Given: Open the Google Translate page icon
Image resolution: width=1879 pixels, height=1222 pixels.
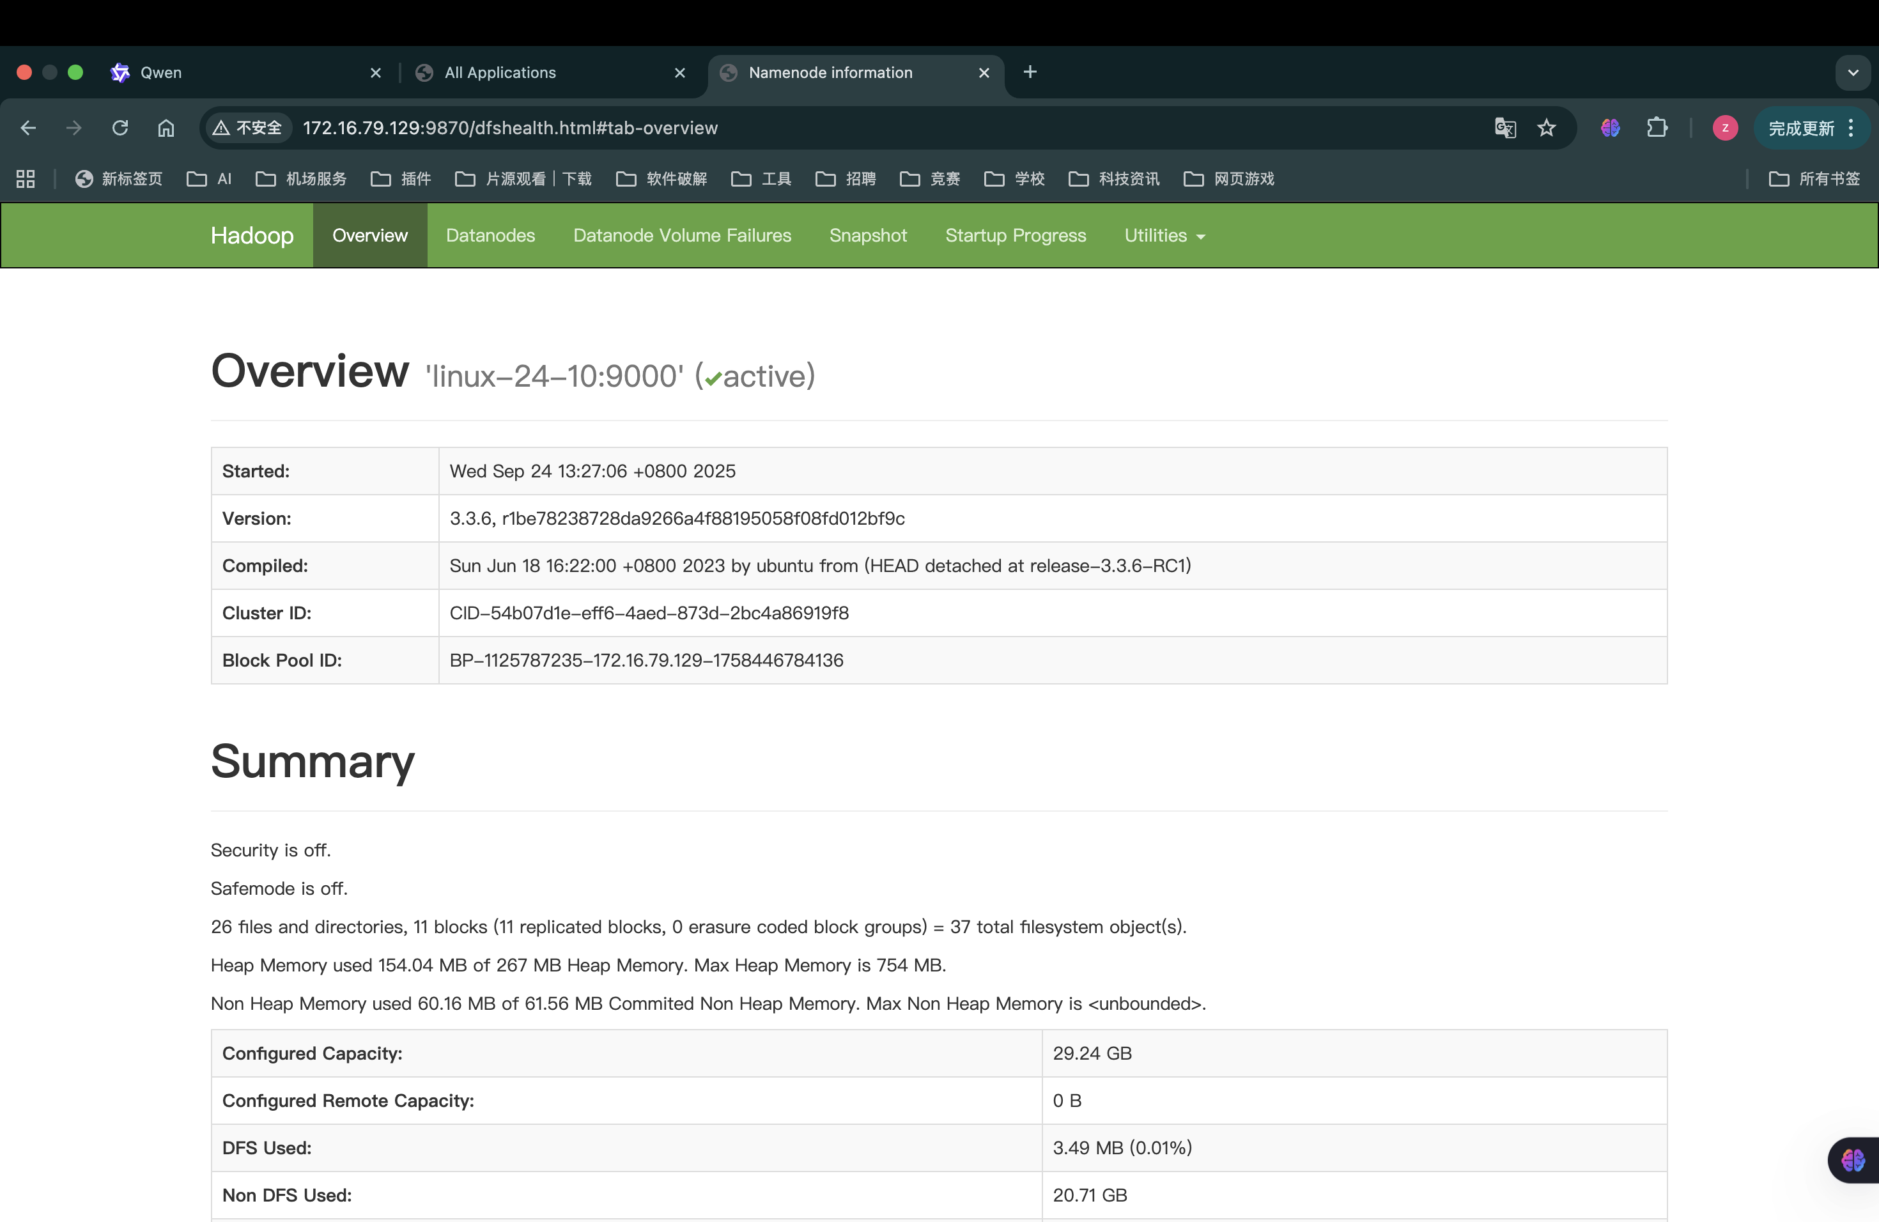Looking at the screenshot, I should tap(1504, 128).
